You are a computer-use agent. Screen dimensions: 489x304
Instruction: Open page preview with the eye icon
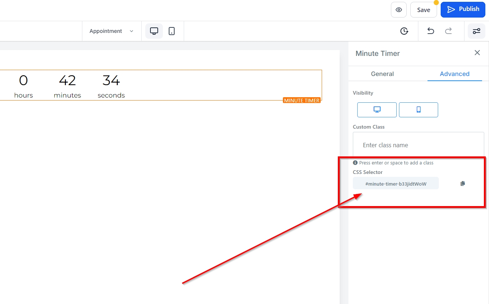point(399,10)
